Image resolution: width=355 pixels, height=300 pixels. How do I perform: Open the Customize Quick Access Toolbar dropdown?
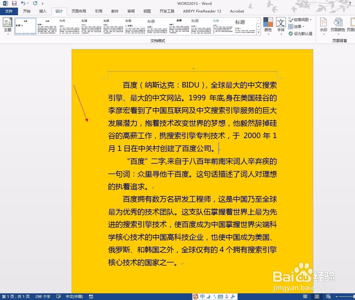point(43,4)
